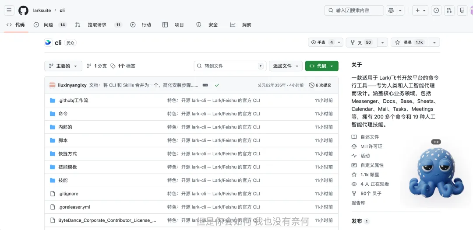Image resolution: width=473 pixels, height=230 pixels.
Task: Open the .goreleaser.yml file
Action: (74, 207)
